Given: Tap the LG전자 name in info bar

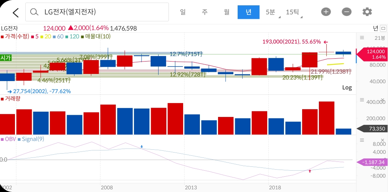Looking at the screenshot, I should coord(9,28).
